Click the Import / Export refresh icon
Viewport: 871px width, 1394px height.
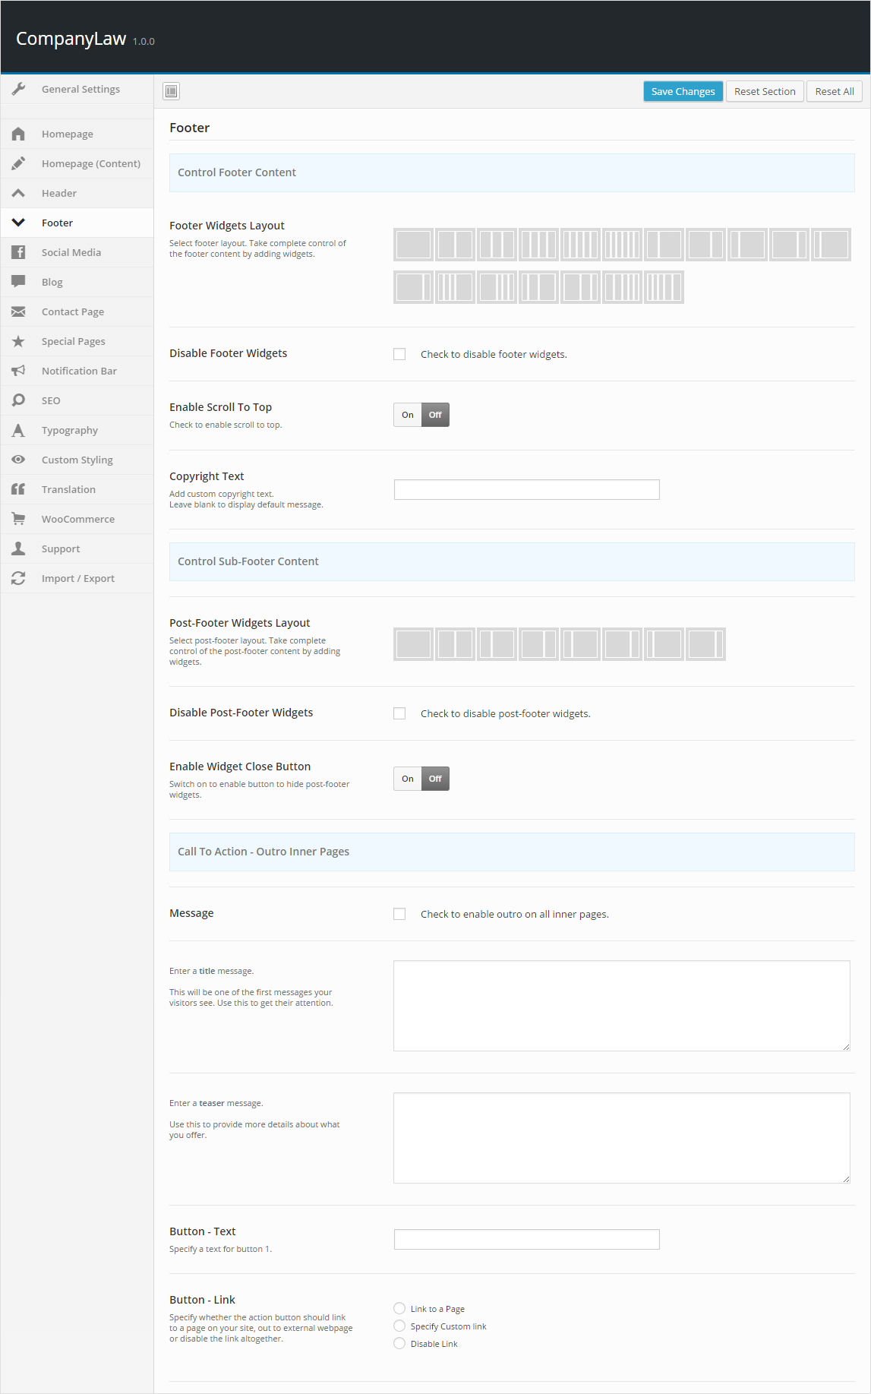pos(19,578)
